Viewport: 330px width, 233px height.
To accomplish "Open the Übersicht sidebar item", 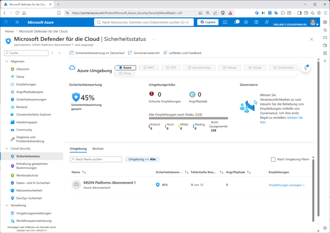I will point(23,69).
